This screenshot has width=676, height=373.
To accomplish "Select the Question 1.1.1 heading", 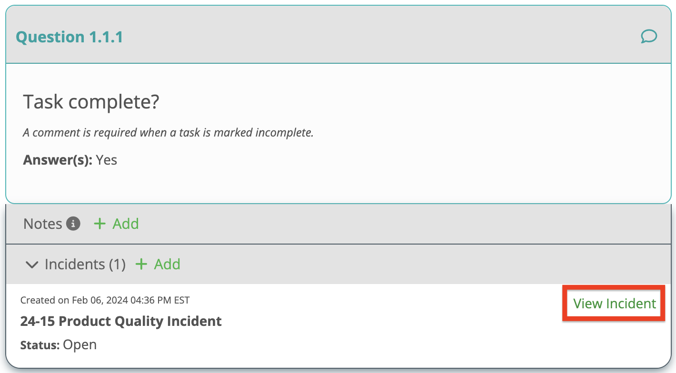I will click(70, 37).
